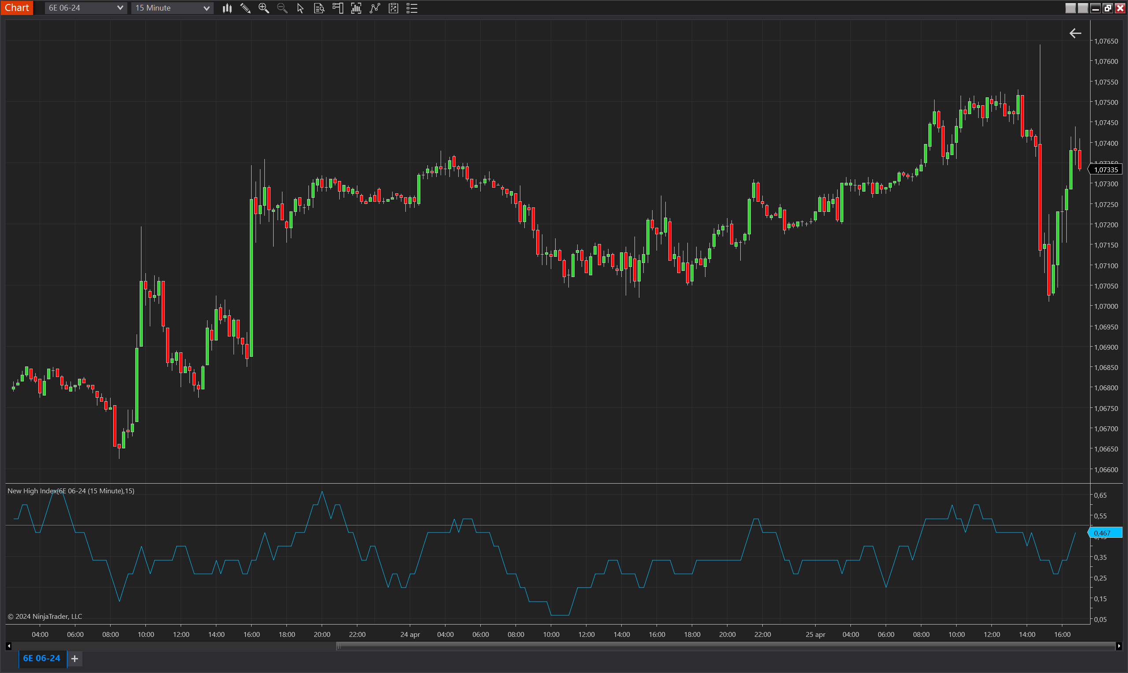This screenshot has height=673, width=1128.
Task: Open the drawing tools pencil icon
Action: coord(245,8)
